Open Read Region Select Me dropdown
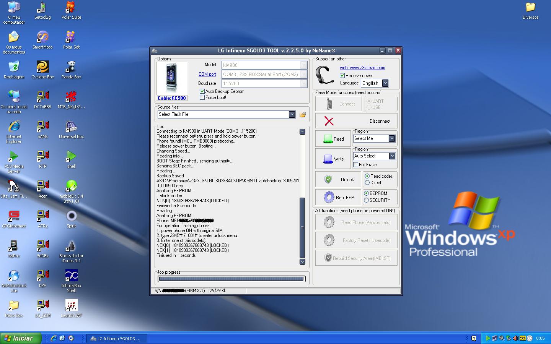 [x=392, y=138]
